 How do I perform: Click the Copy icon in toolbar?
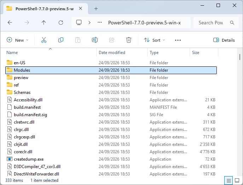[61, 40]
